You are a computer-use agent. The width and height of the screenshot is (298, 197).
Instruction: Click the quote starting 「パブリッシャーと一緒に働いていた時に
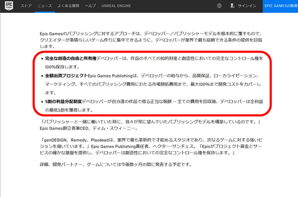click(x=151, y=122)
